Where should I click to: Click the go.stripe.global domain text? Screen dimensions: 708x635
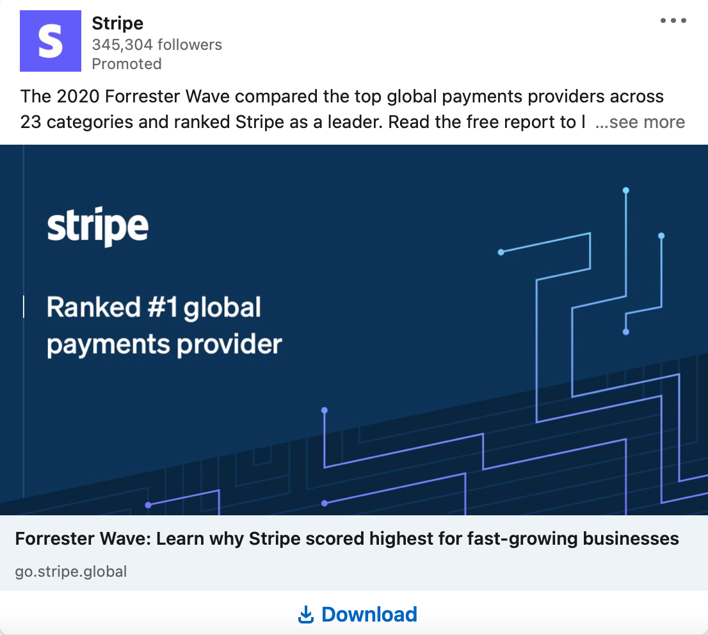coord(71,572)
